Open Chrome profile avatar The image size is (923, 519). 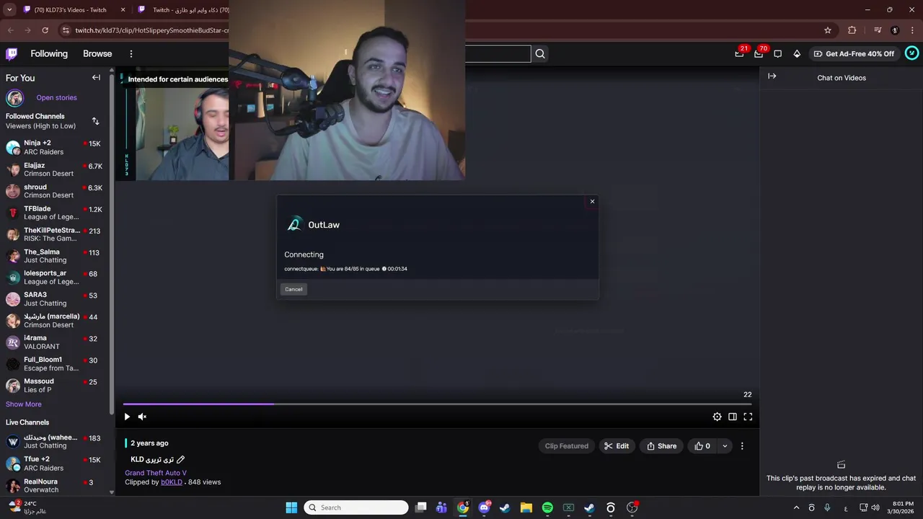[x=895, y=30]
